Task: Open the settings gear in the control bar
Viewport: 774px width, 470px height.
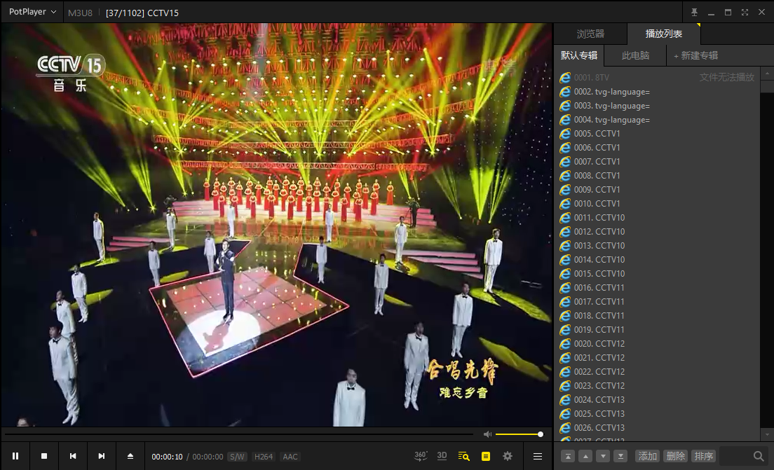Action: tap(508, 456)
